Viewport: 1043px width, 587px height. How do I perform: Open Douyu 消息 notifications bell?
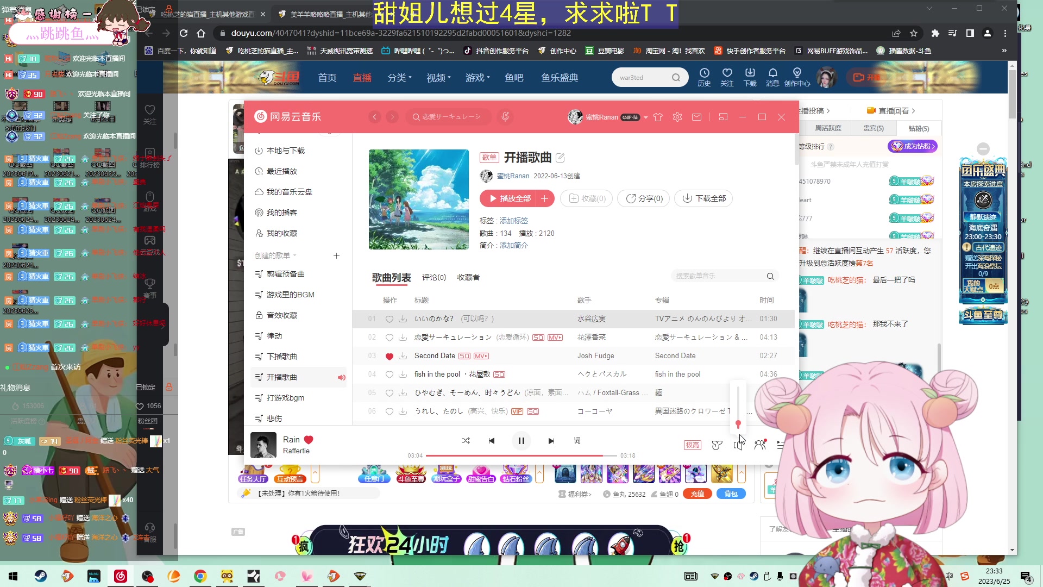click(x=772, y=77)
